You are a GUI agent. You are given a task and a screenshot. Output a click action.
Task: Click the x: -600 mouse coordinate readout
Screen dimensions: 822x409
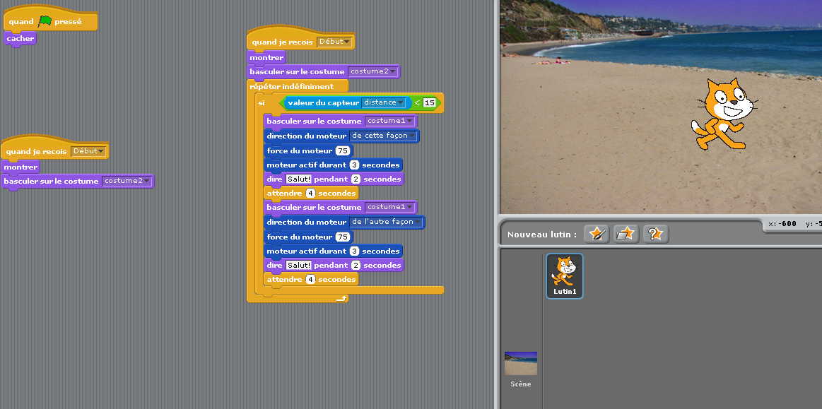782,224
